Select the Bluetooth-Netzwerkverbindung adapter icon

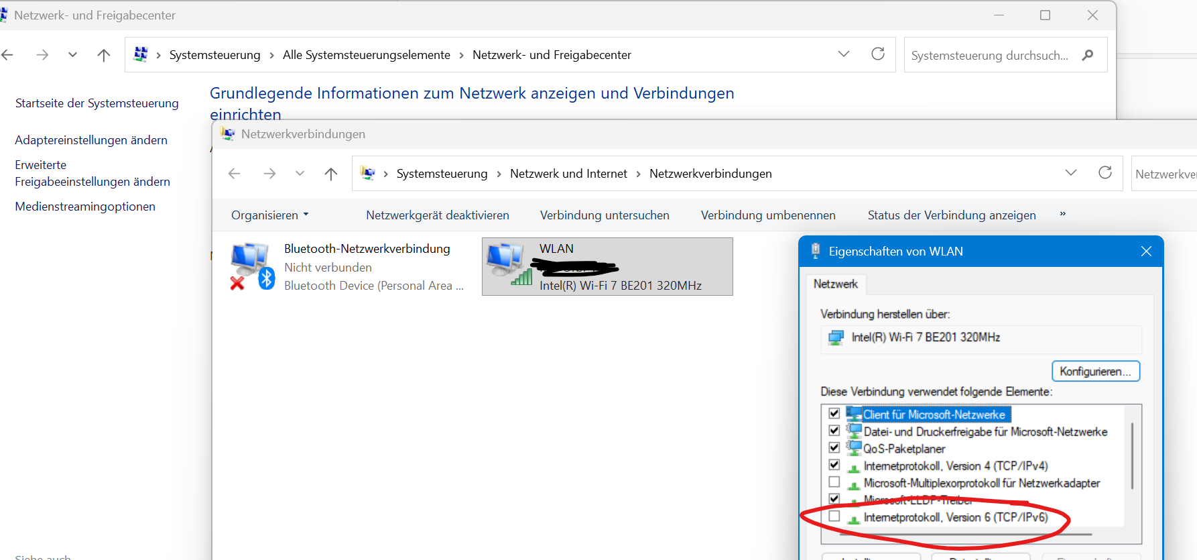[x=252, y=266]
